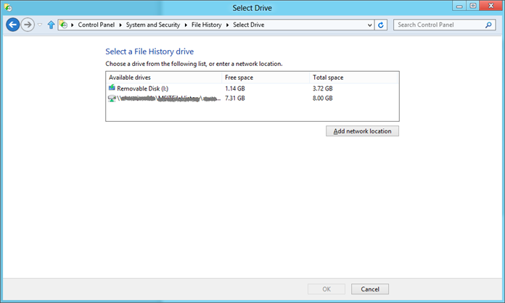The image size is (505, 303).
Task: Click the 8.00 GB total space value
Action: (x=323, y=98)
